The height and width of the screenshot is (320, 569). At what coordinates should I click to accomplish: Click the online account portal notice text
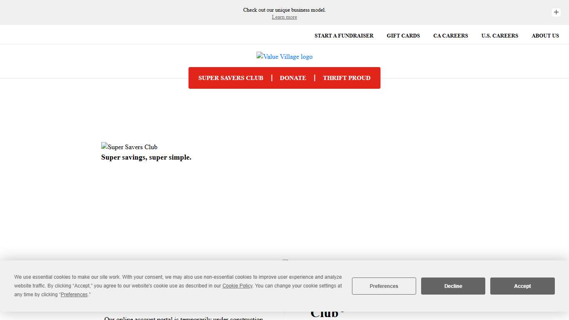tap(184, 318)
